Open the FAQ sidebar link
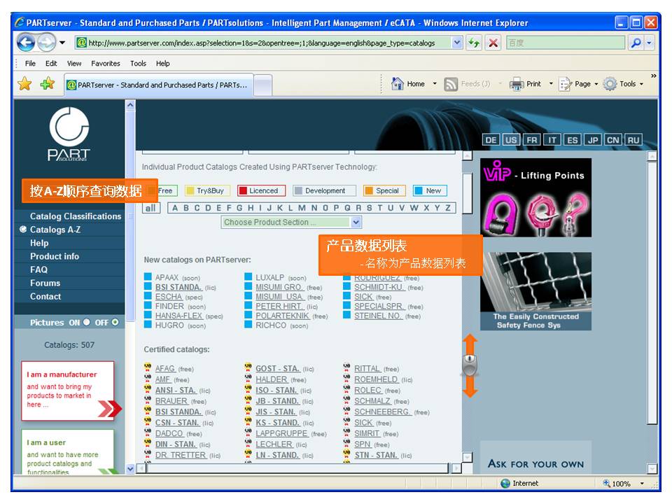The height and width of the screenshot is (504, 672). (x=38, y=269)
